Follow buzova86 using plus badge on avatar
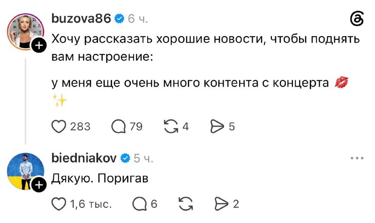 pos(39,45)
